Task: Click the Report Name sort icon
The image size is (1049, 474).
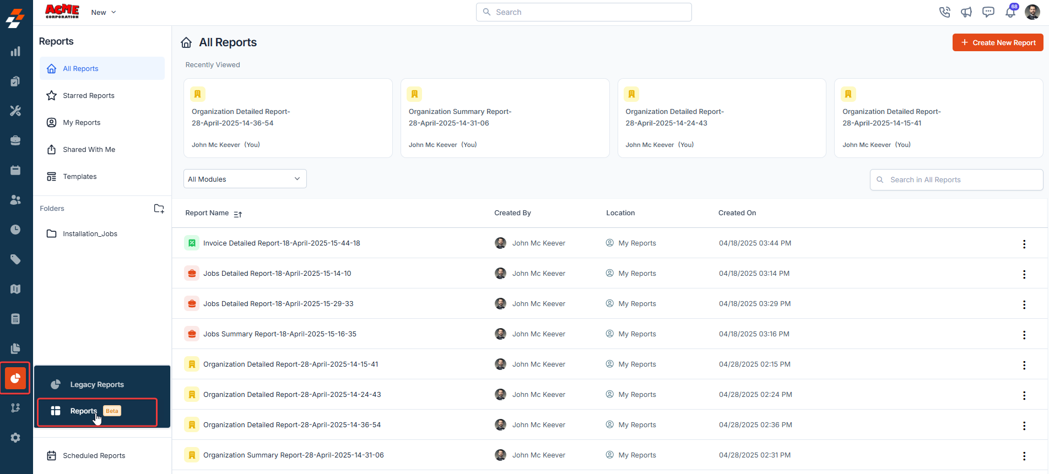Action: click(237, 214)
